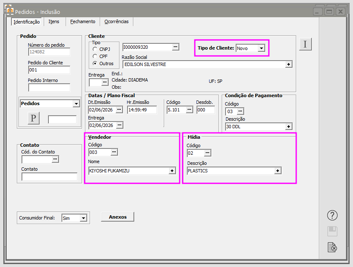The image size is (353, 267).
Task: Click Razão Social field EDILSON SILVESTRE
Action: tap(204, 64)
